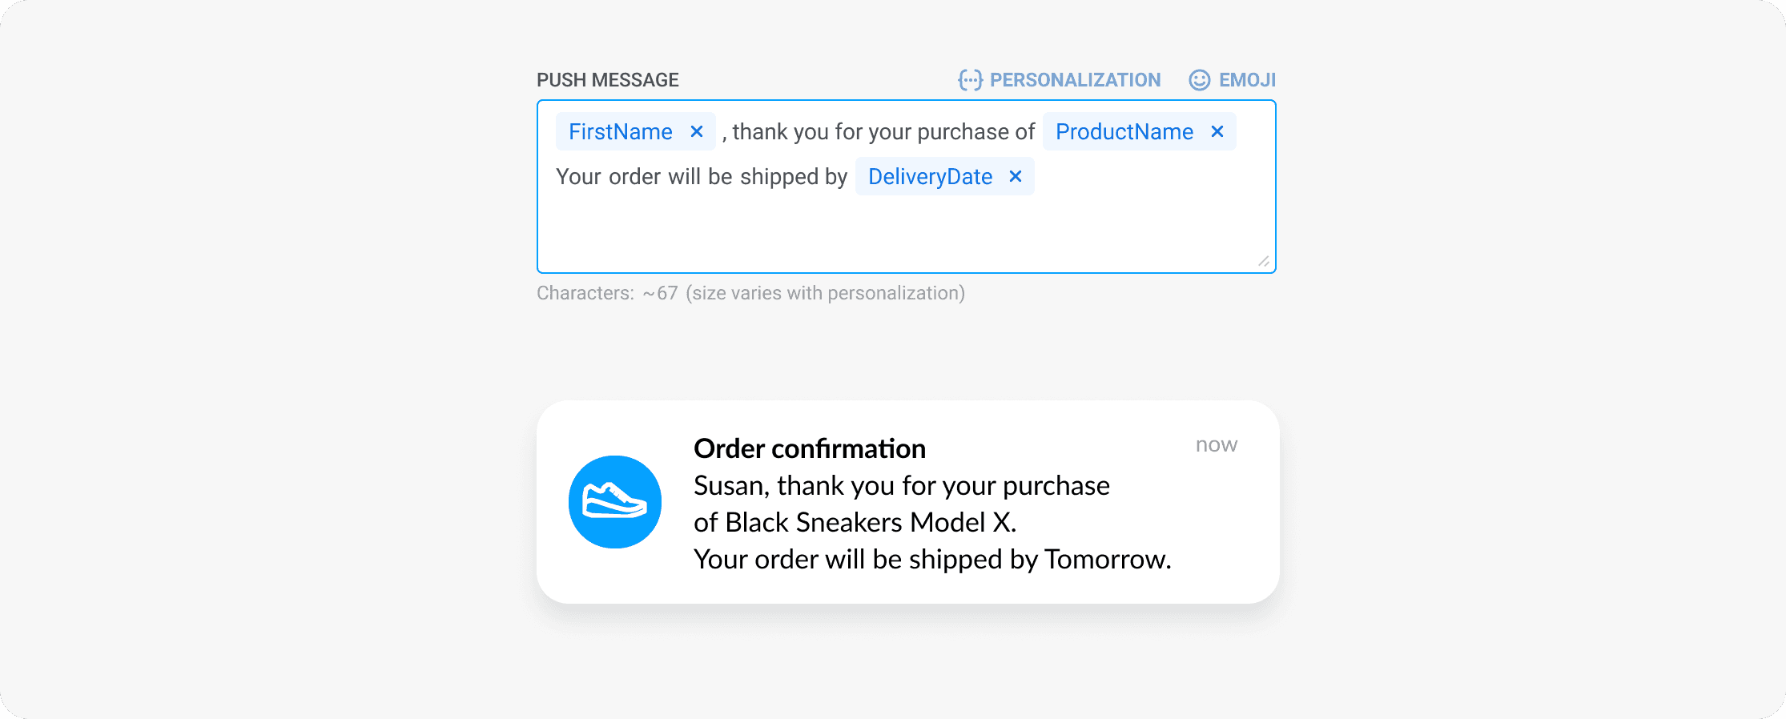1786x719 pixels.
Task: Click the Order confirmation notification title
Action: [810, 448]
